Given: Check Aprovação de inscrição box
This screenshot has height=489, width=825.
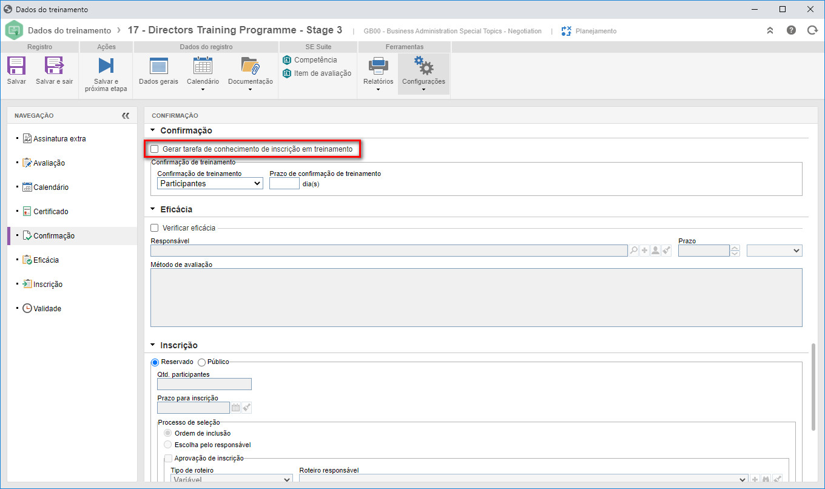Looking at the screenshot, I should pos(168,459).
